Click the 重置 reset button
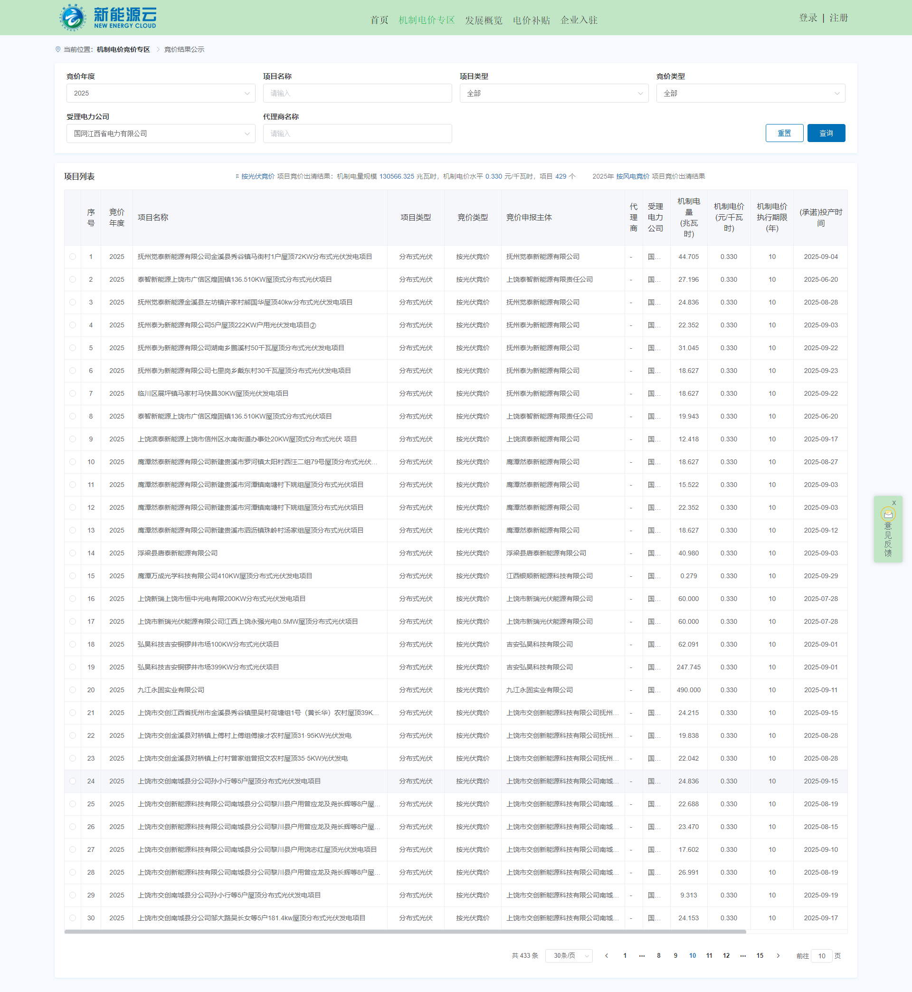 click(x=784, y=133)
